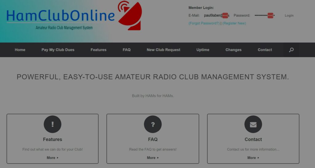The image size is (315, 168).
Task: Click 'Contact us for more information...' text
Action: [253, 149]
